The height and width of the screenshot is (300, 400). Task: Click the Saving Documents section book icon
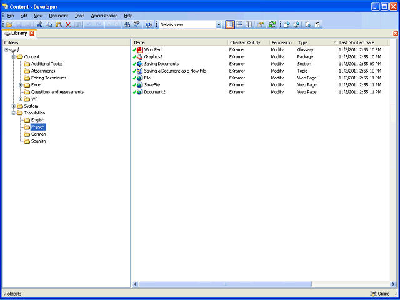139,64
